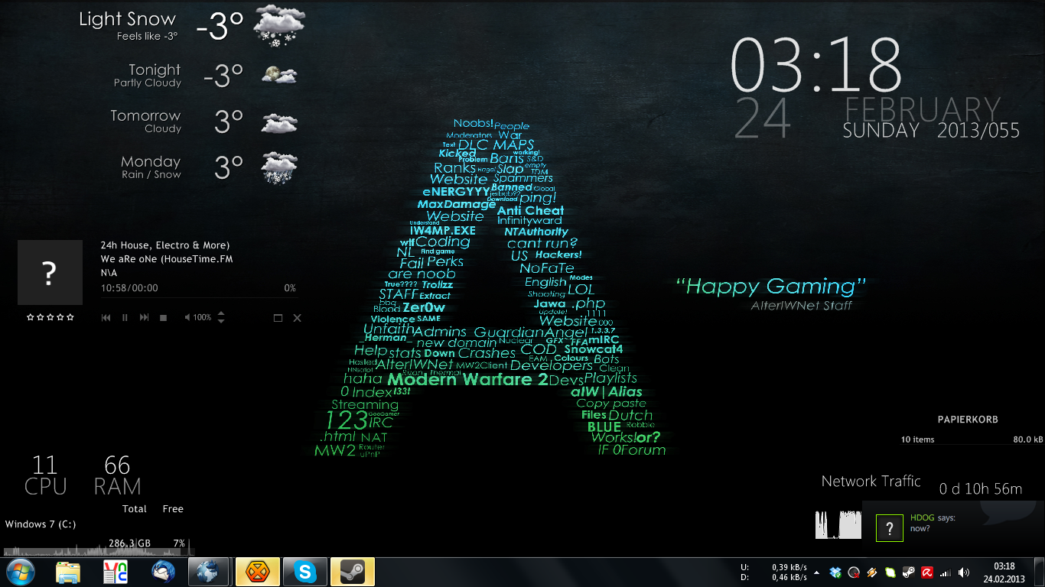Viewport: 1045px width, 587px height.
Task: Show hidden tray icons arrow
Action: 816,572
